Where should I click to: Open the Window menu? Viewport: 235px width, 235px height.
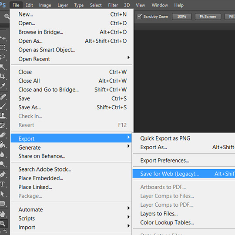point(160,5)
